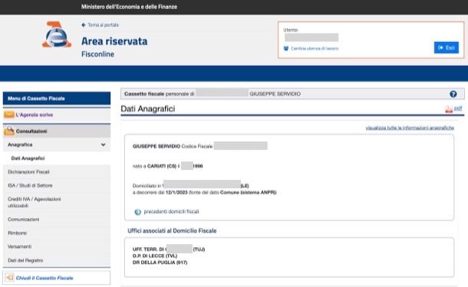Click the Menu di Cassetto Fiscale header
The height and width of the screenshot is (287, 468).
coord(57,99)
